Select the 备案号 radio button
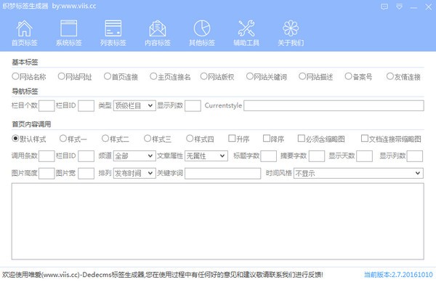 pos(348,76)
